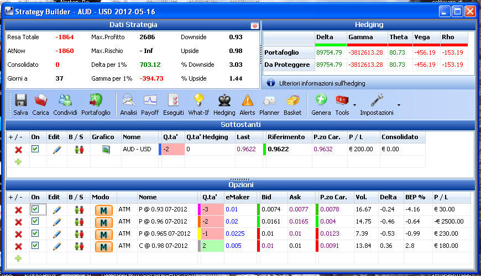Open the Alerts warning triangle
481x276 pixels.
247,100
